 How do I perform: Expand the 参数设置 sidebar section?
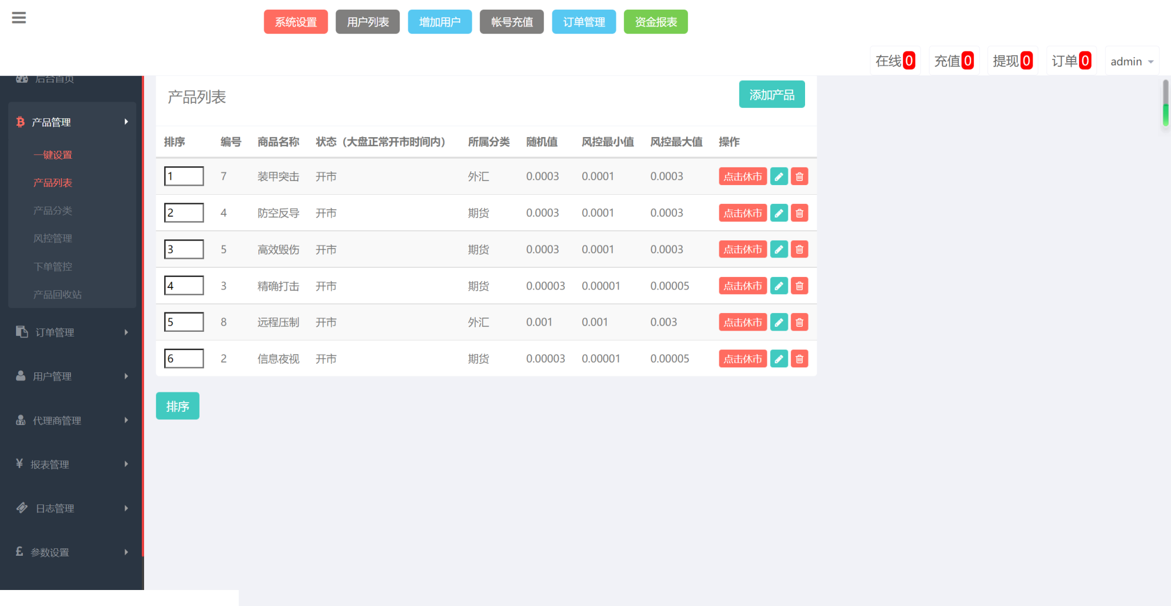click(x=72, y=552)
